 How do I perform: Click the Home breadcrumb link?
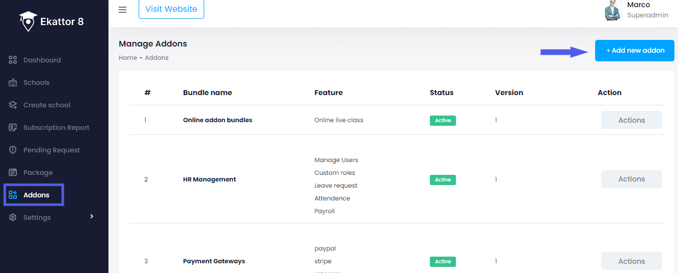(x=127, y=58)
